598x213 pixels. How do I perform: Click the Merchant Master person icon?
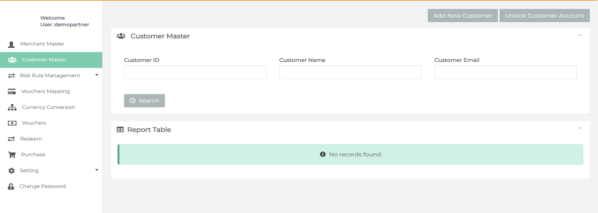pyautogui.click(x=11, y=44)
